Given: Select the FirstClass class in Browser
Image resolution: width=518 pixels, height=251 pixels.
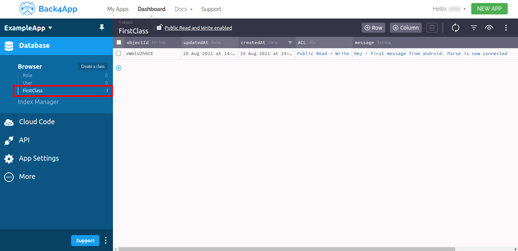Looking at the screenshot, I should 33,91.
